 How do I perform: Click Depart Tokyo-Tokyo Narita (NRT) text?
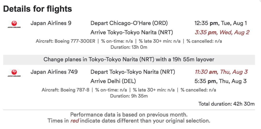133,72
